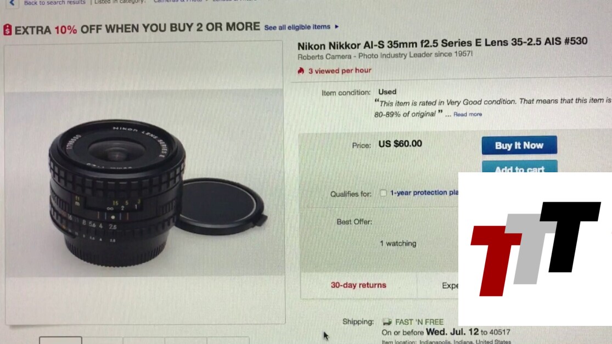The height and width of the screenshot is (344, 612).
Task: Open the 1-year protection plan link
Action: pyautogui.click(x=424, y=193)
